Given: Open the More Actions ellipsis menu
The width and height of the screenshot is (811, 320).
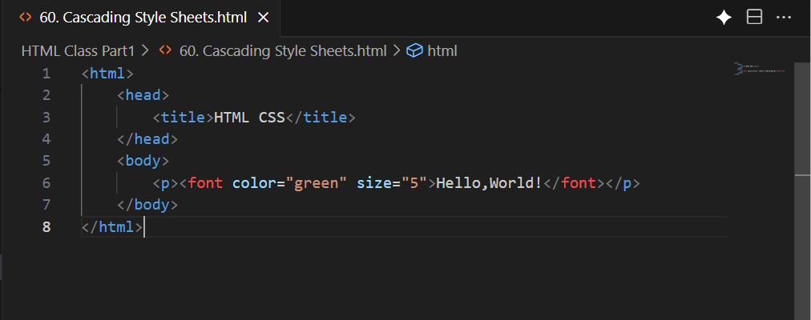Looking at the screenshot, I should click(x=785, y=18).
